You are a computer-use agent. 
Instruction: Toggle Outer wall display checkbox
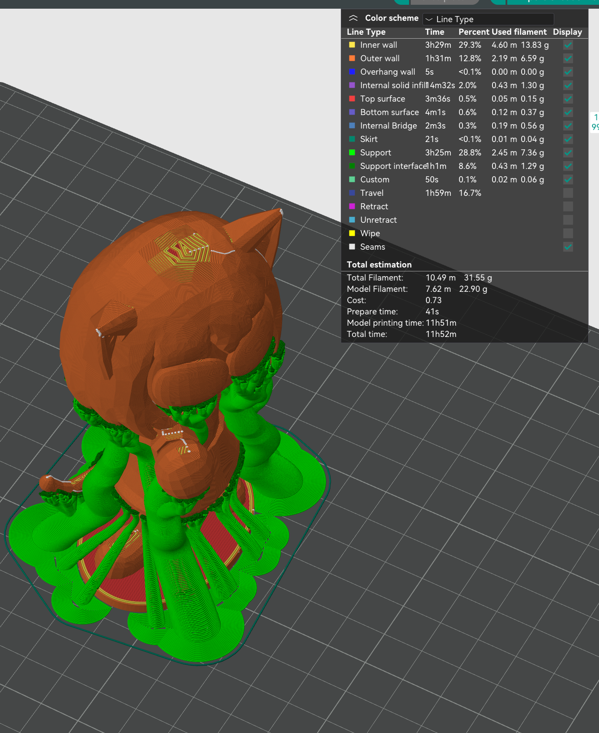[x=568, y=58]
